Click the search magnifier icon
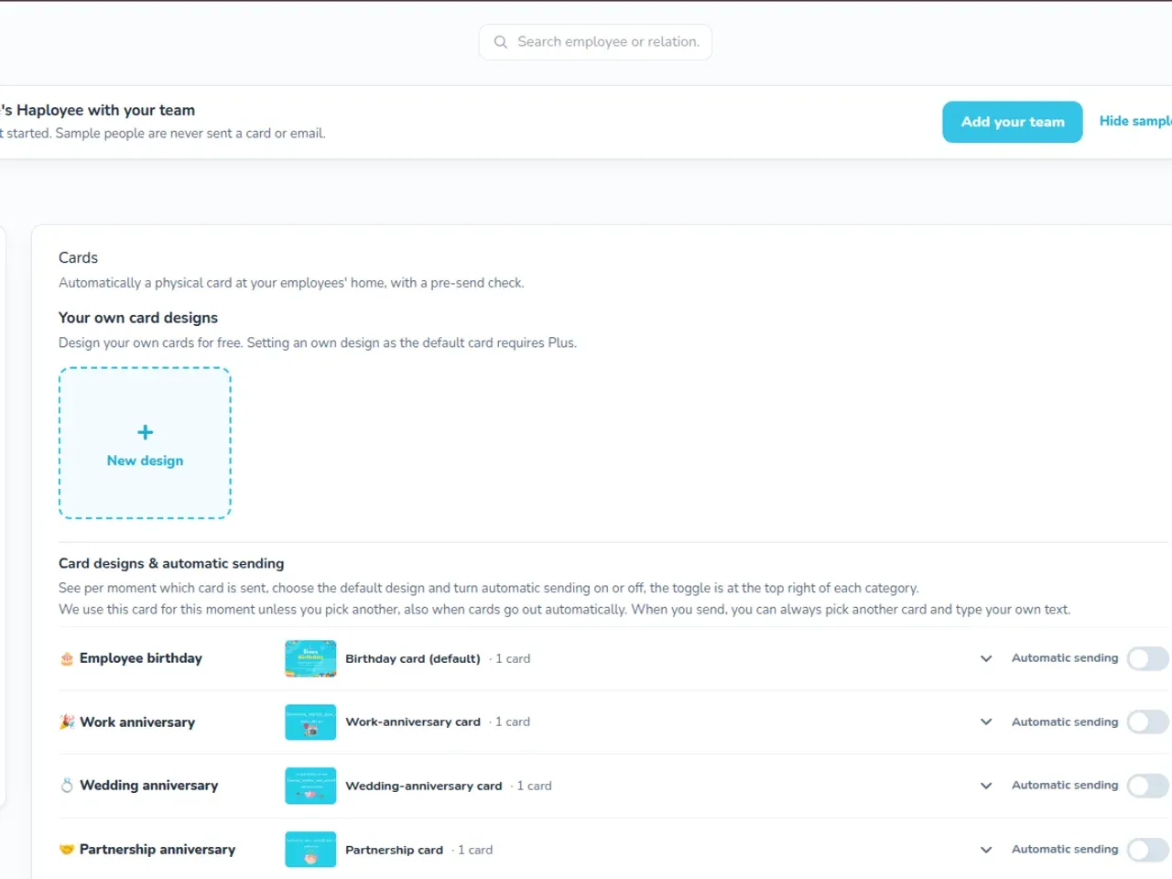 (501, 42)
